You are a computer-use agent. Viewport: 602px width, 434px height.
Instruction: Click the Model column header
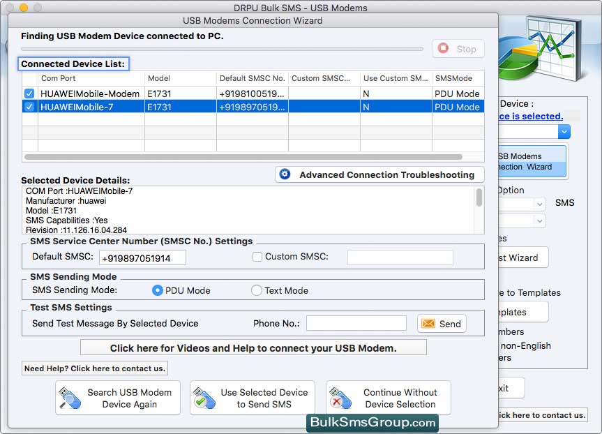(181, 78)
